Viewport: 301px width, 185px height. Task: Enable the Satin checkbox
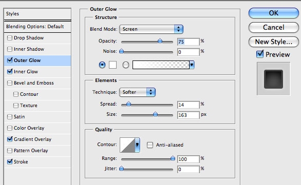pyautogui.click(x=10, y=117)
